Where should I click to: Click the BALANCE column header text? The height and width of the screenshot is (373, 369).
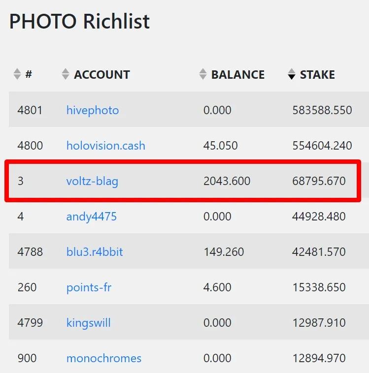coord(238,75)
